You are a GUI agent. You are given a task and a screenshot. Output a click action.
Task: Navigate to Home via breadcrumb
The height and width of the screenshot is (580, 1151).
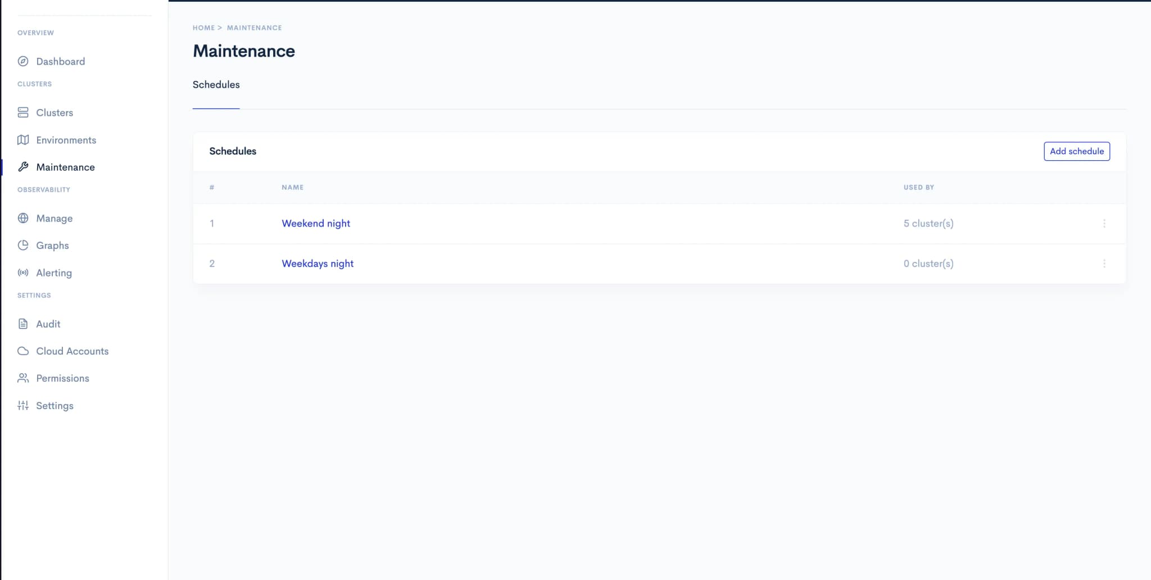pos(203,28)
